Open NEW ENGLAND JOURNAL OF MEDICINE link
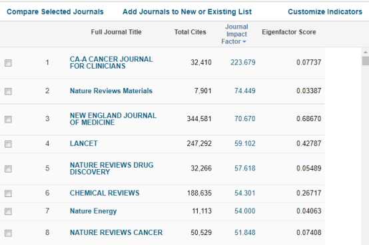Viewport: 369px width, 245px height. [x=113, y=119]
